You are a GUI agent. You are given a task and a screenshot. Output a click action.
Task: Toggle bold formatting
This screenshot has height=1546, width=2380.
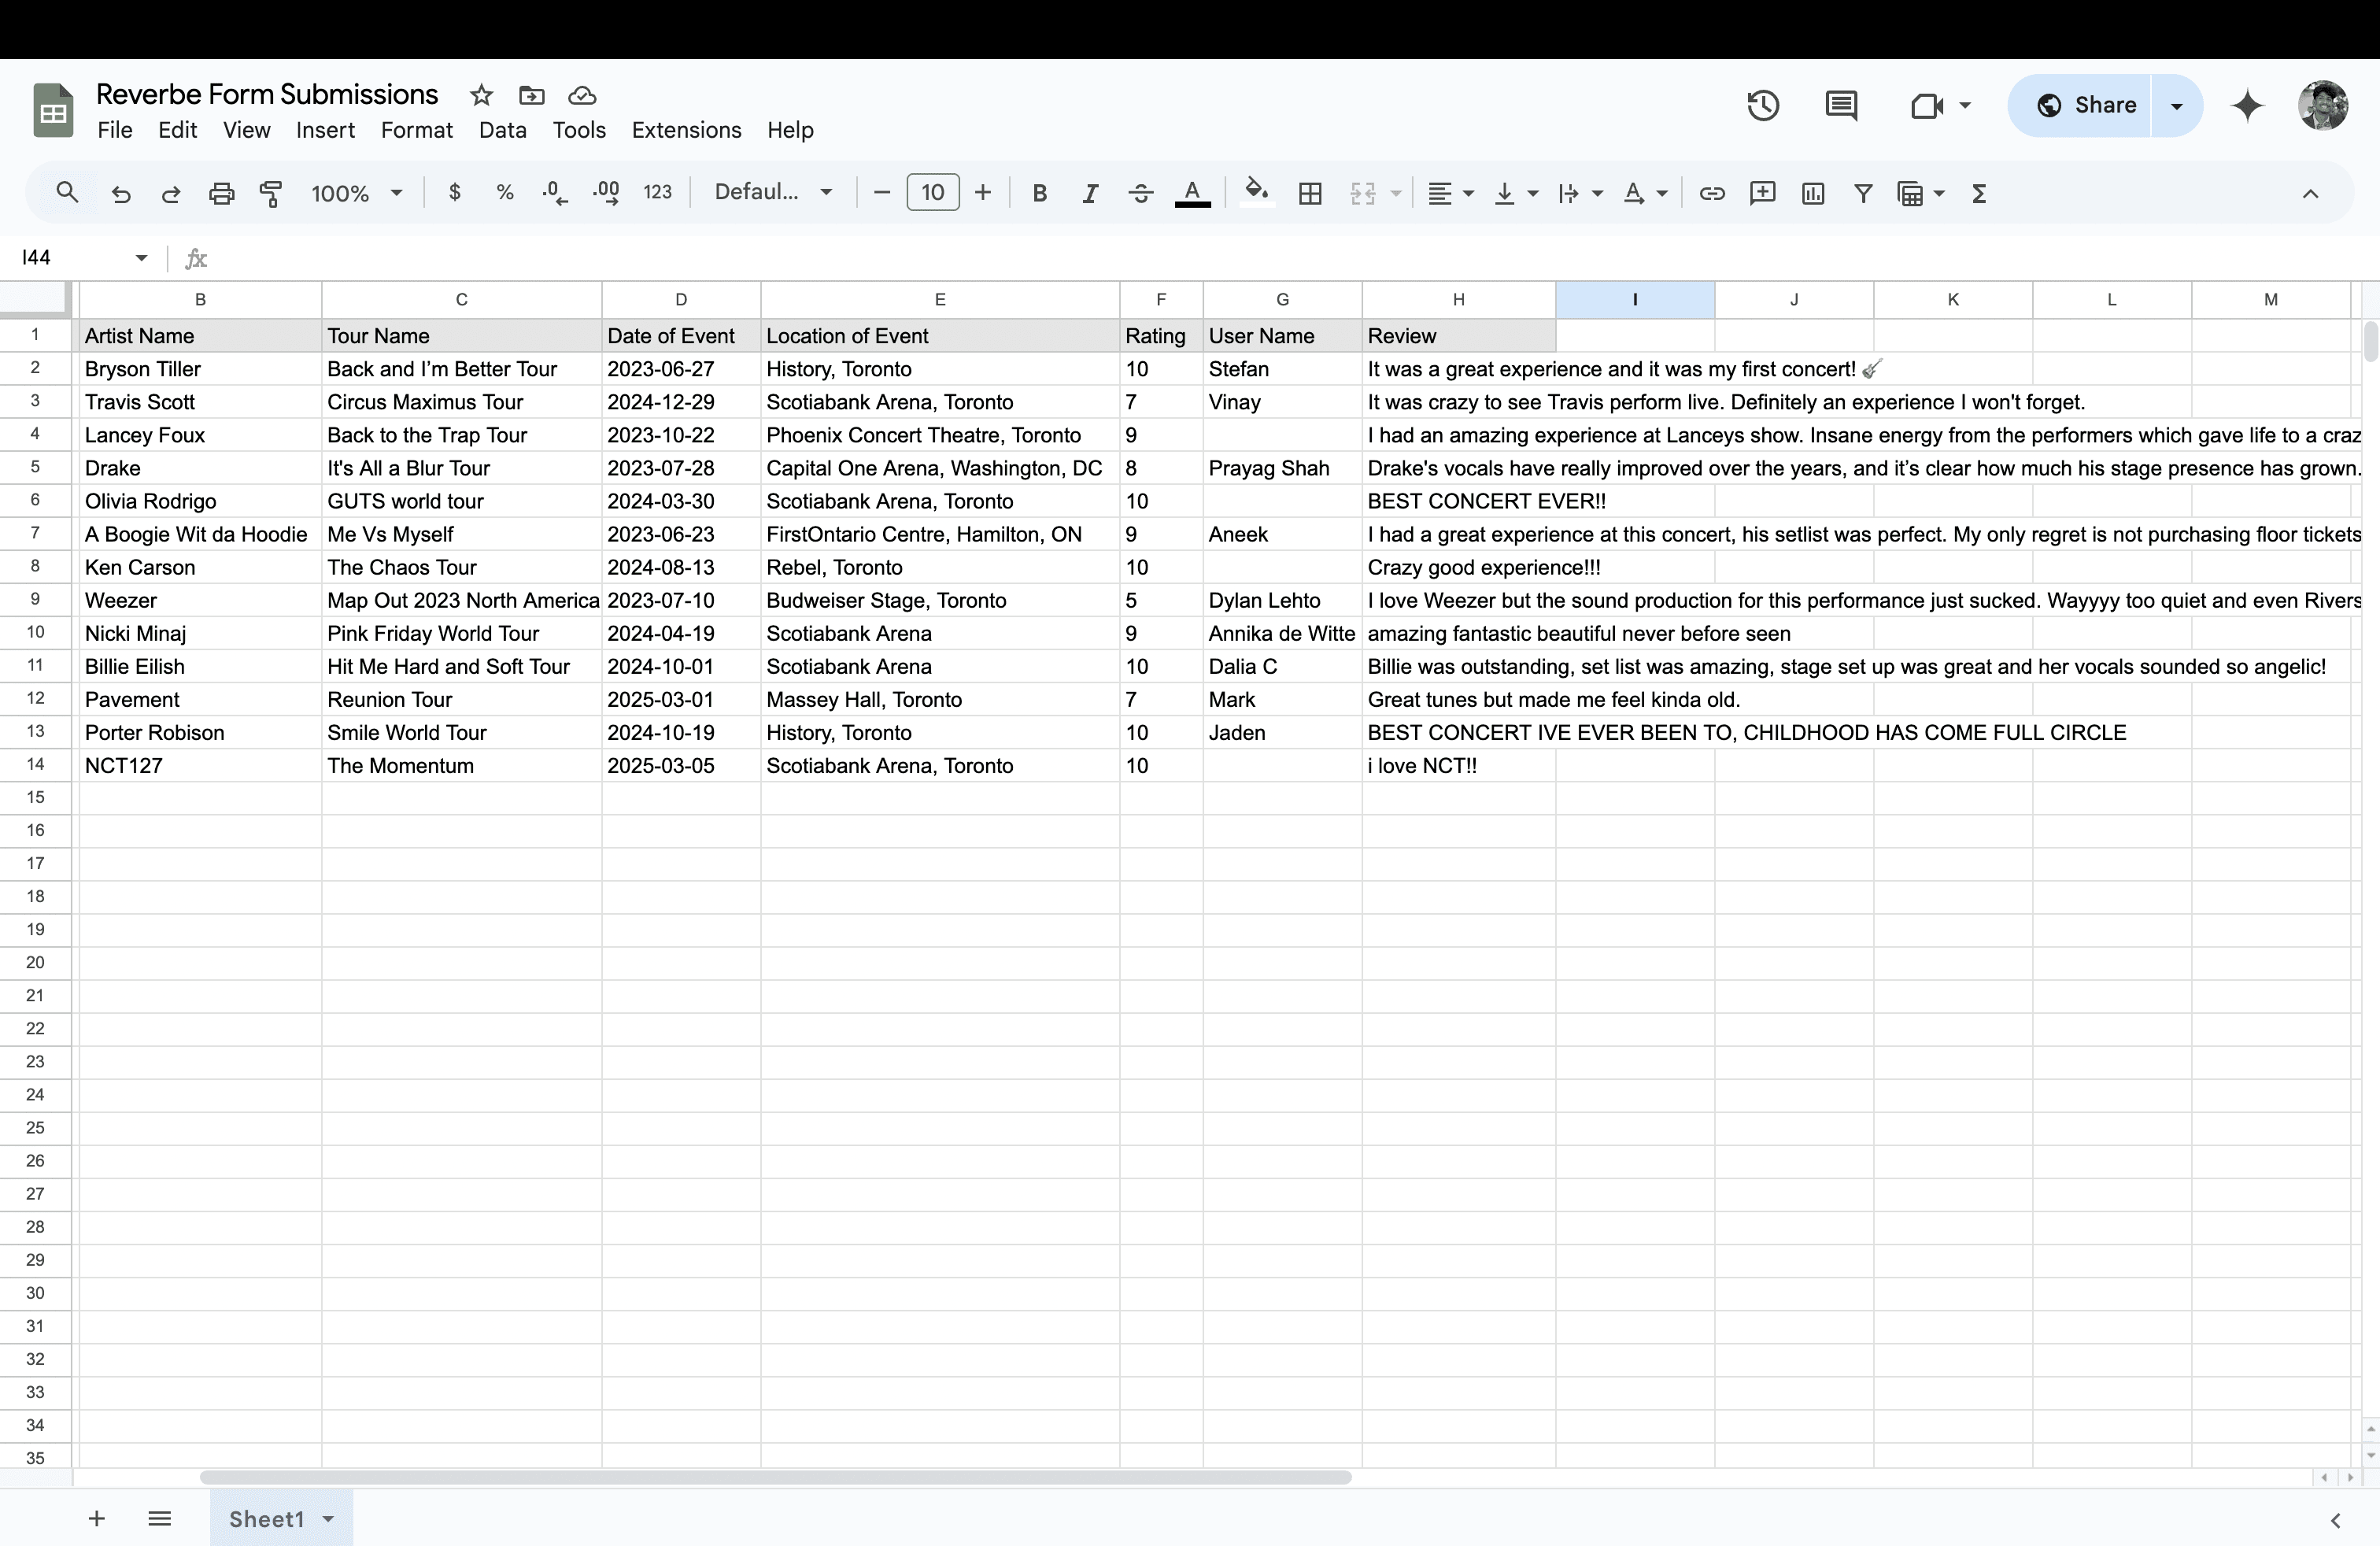tap(1039, 193)
